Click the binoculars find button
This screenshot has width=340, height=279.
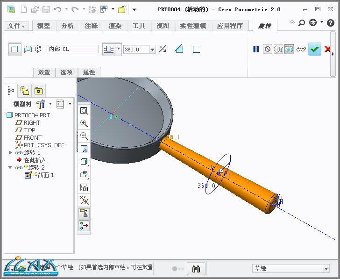pos(197,269)
